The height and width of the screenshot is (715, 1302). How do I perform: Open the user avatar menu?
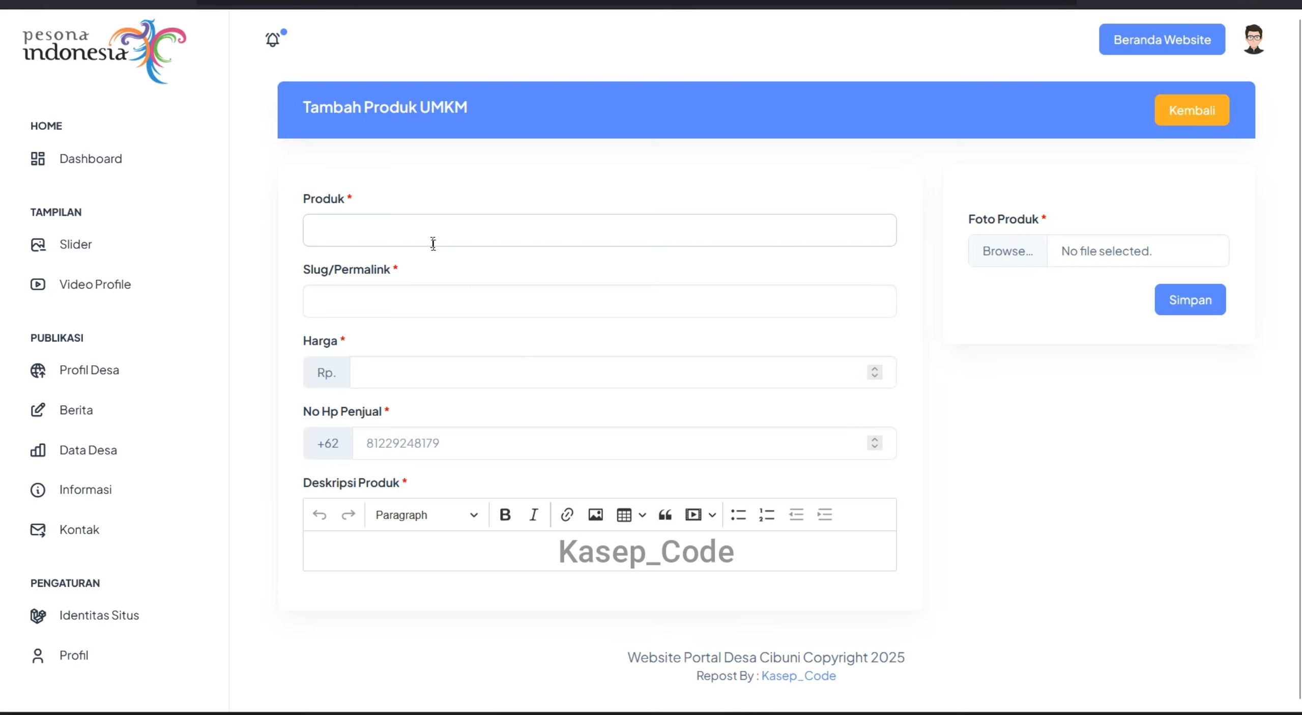(x=1254, y=39)
